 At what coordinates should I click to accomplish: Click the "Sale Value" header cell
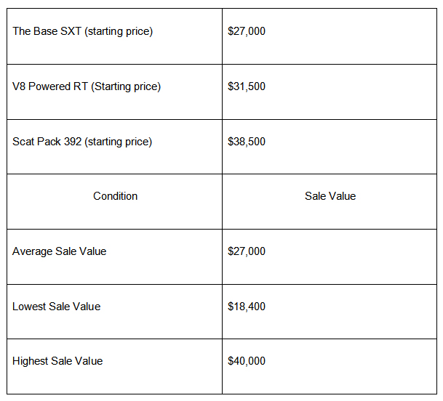point(330,196)
